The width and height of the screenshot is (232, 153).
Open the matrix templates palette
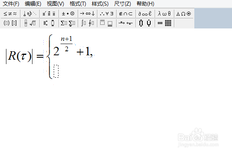pos(164,23)
